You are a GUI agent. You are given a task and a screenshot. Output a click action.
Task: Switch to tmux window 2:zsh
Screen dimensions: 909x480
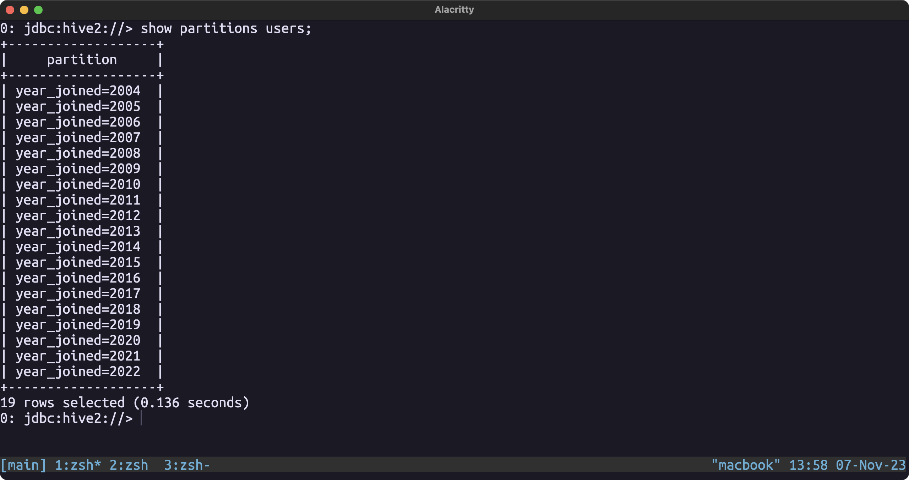tap(129, 465)
